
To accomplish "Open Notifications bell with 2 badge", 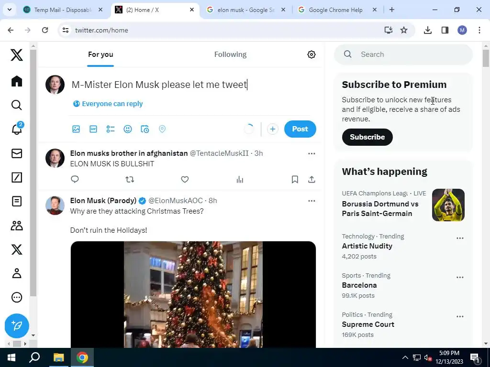I will (x=17, y=128).
